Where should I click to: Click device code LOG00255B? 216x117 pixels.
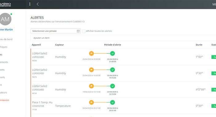38,106
